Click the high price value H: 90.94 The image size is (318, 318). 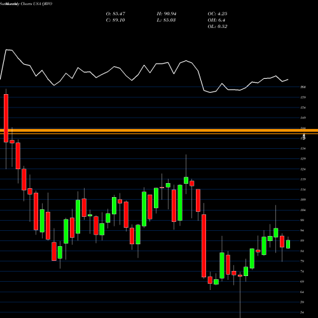(x=167, y=14)
